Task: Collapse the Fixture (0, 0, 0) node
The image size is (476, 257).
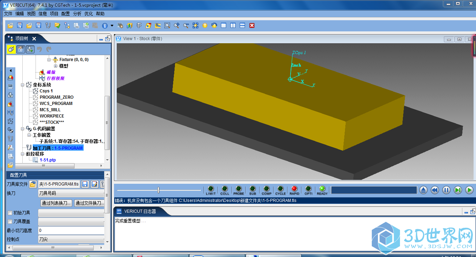Action: pyautogui.click(x=49, y=60)
